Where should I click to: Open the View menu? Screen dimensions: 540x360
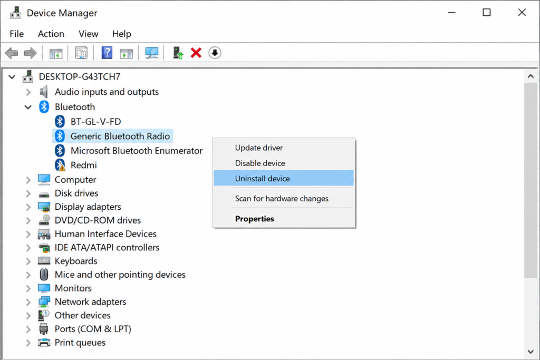[88, 34]
